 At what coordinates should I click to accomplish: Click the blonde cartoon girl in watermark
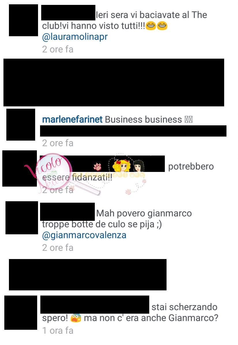point(121,166)
